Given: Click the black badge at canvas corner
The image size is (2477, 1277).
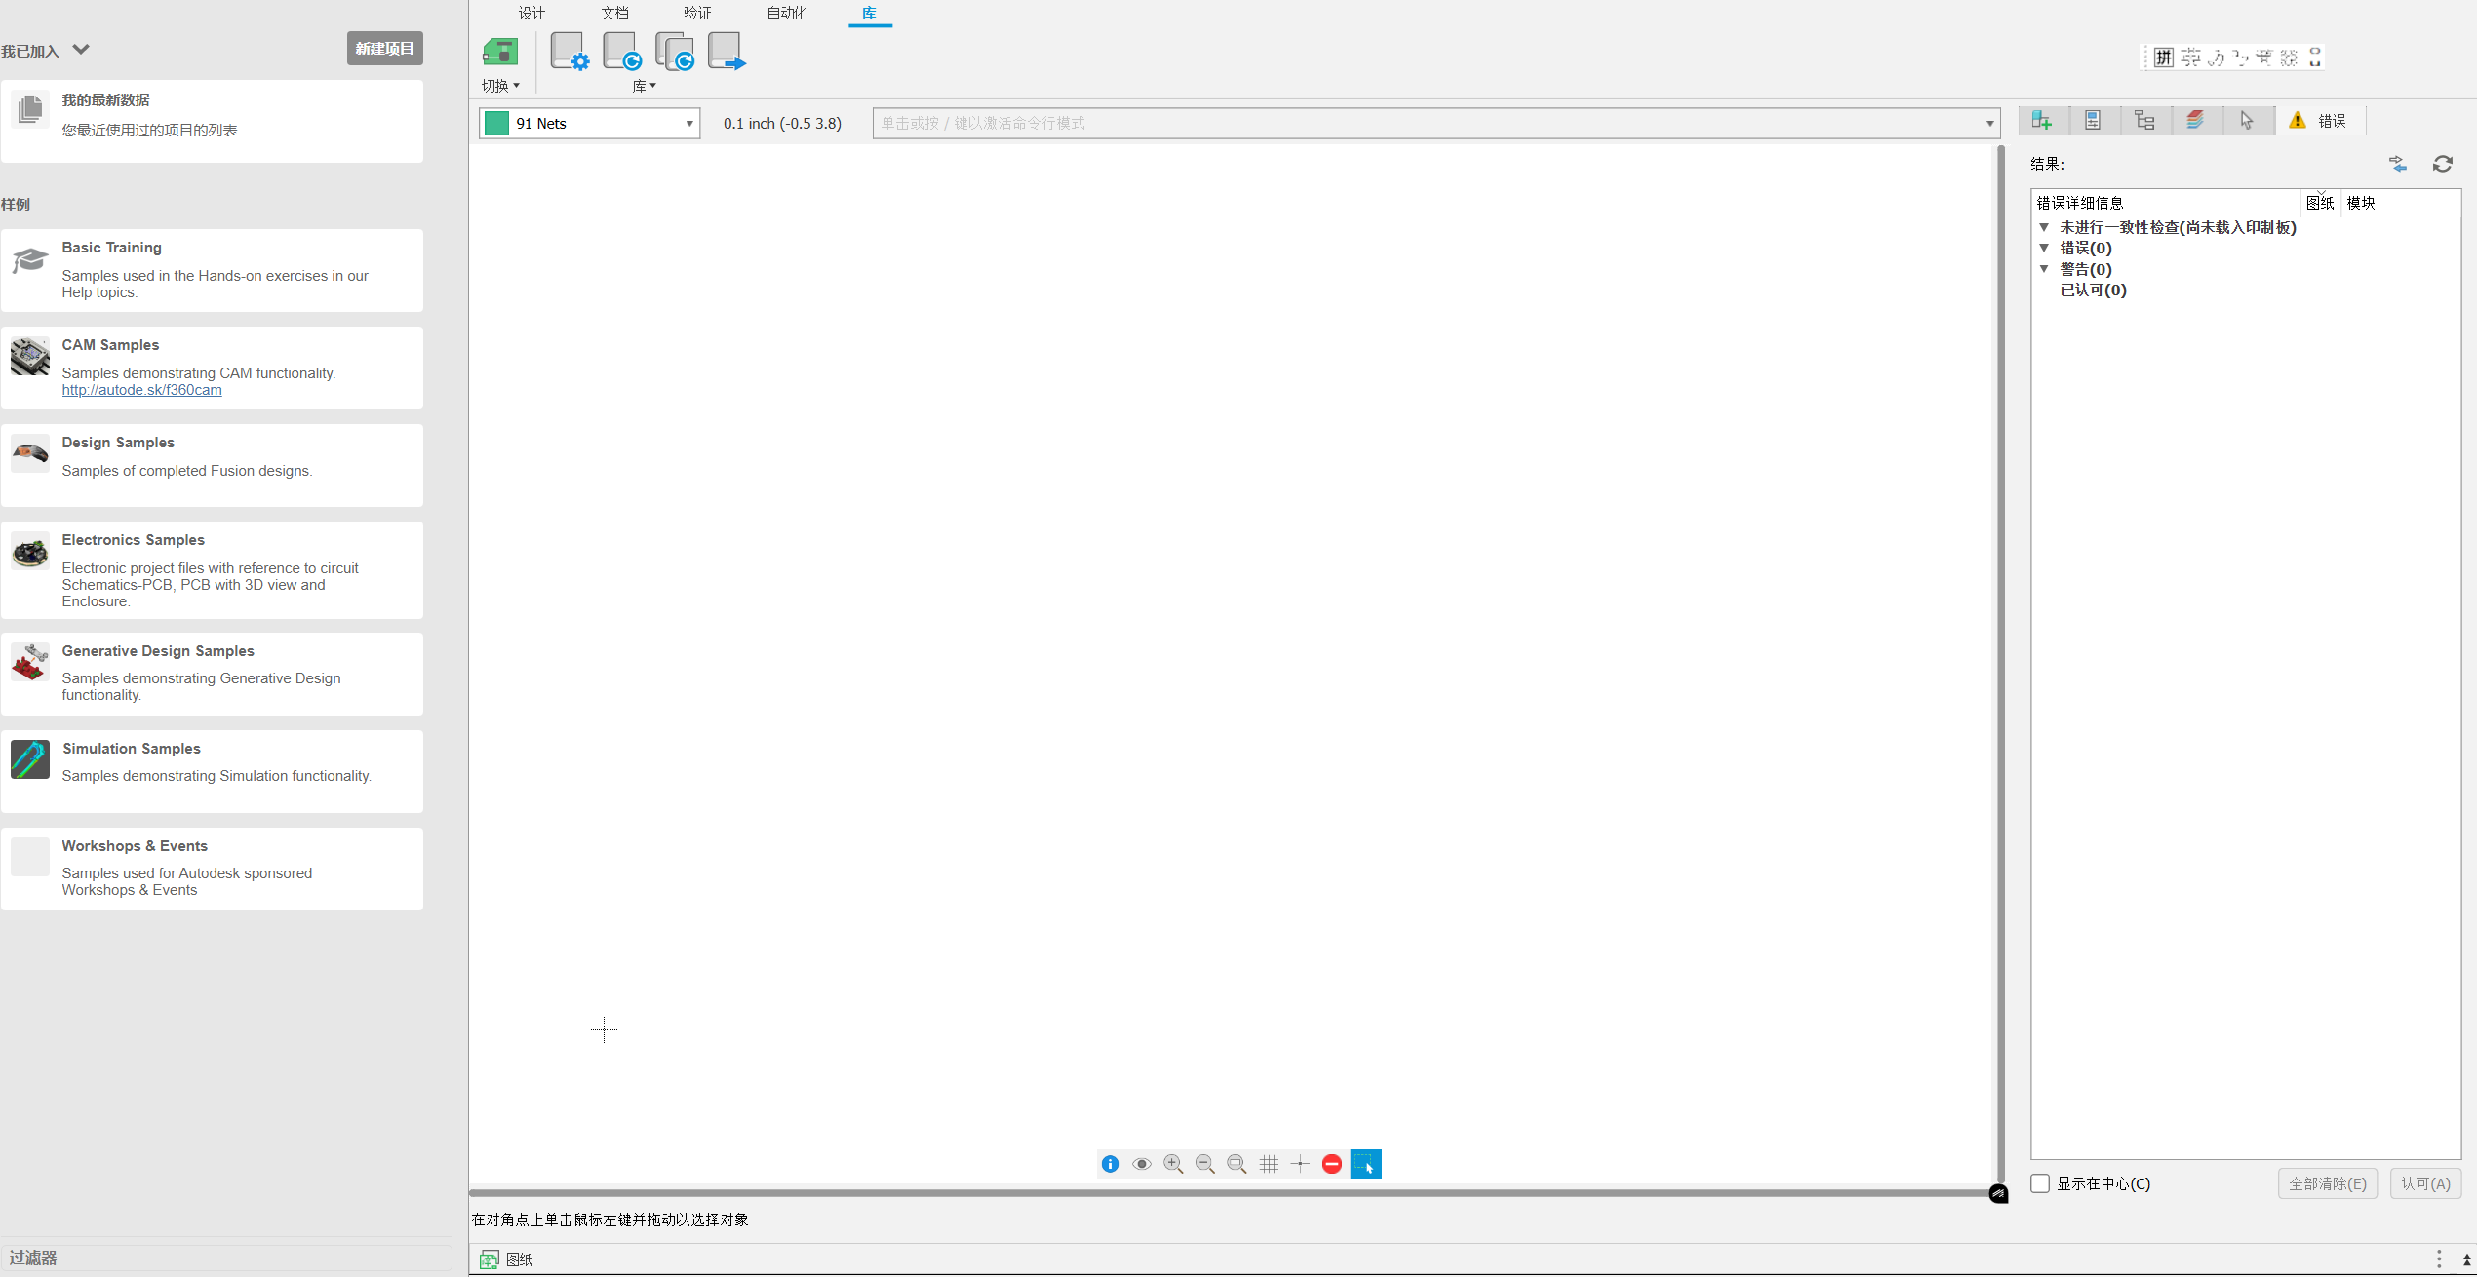Looking at the screenshot, I should [x=1998, y=1193].
